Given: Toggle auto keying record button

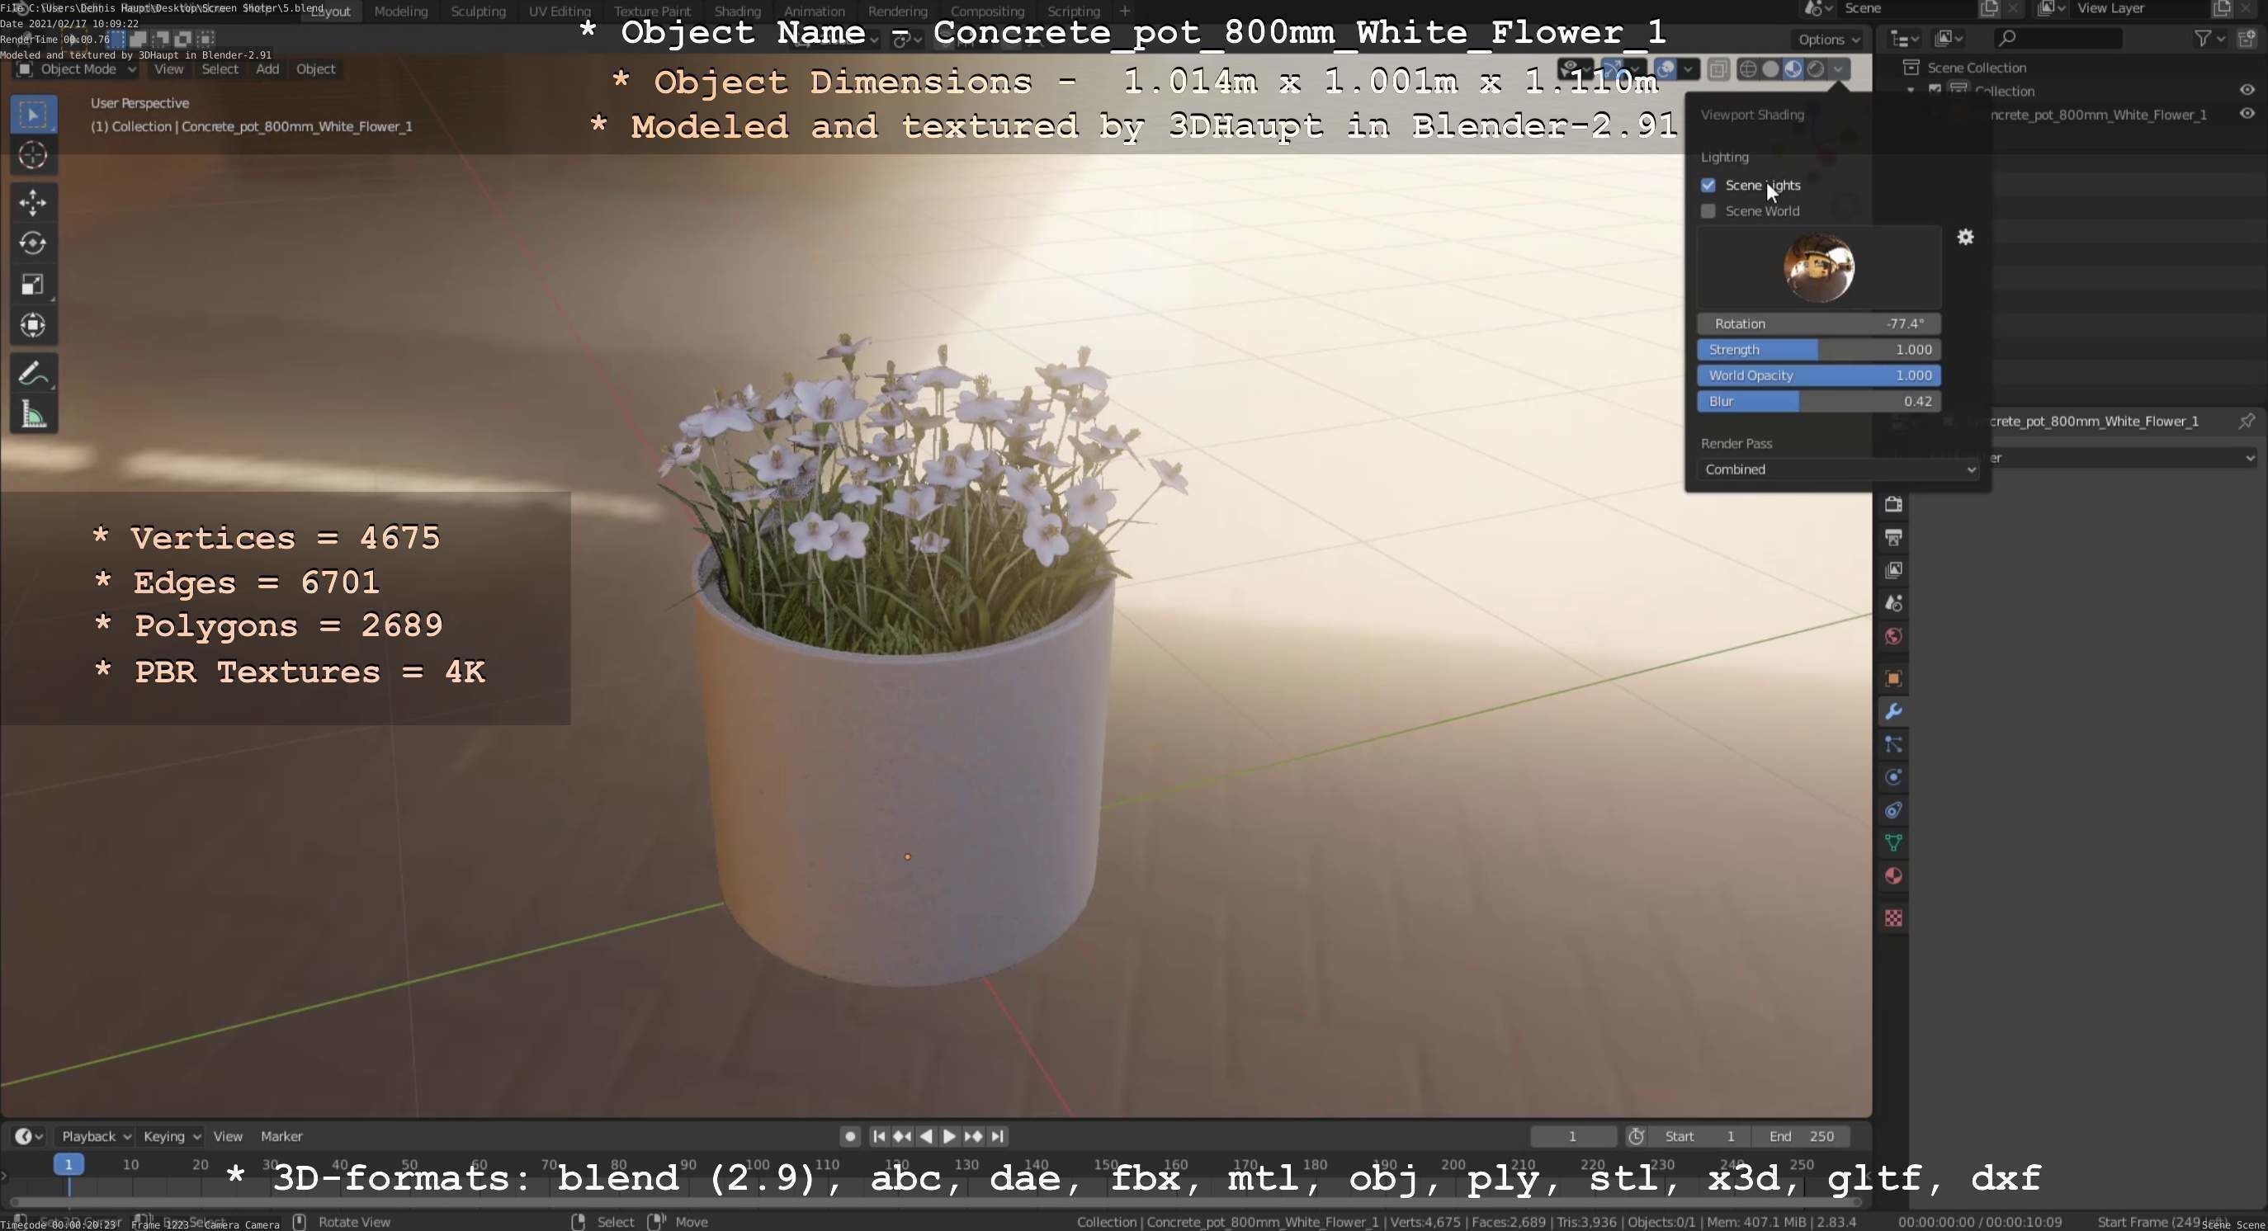Looking at the screenshot, I should (849, 1136).
